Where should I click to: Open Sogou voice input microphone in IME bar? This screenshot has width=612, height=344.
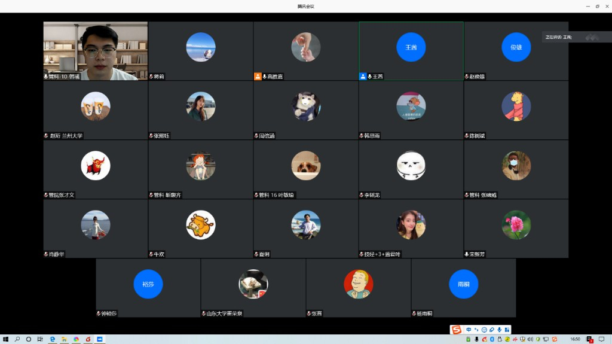click(x=499, y=330)
